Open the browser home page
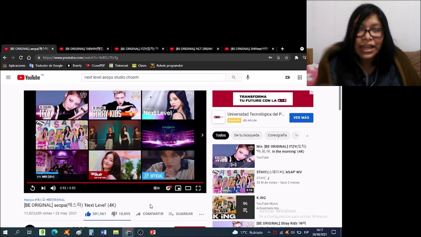Viewport: 421px width, 237px height. tap(29, 58)
